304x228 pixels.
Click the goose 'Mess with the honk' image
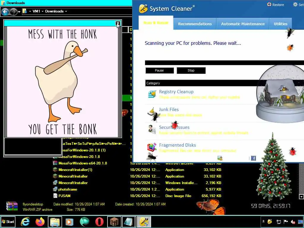point(62,82)
